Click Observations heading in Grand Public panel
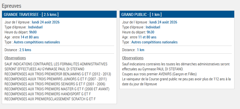Image resolution: width=240 pixels, height=109 pixels. pyautogui.click(x=133, y=58)
